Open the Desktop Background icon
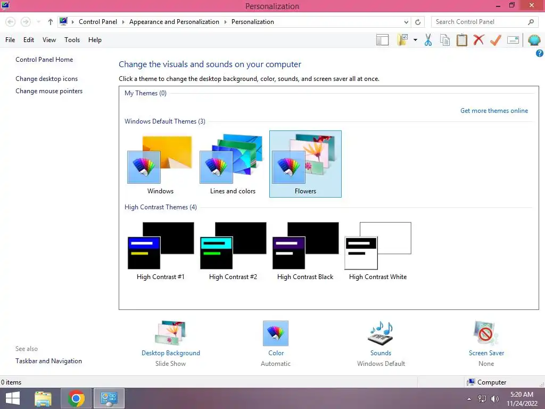 pos(170,333)
